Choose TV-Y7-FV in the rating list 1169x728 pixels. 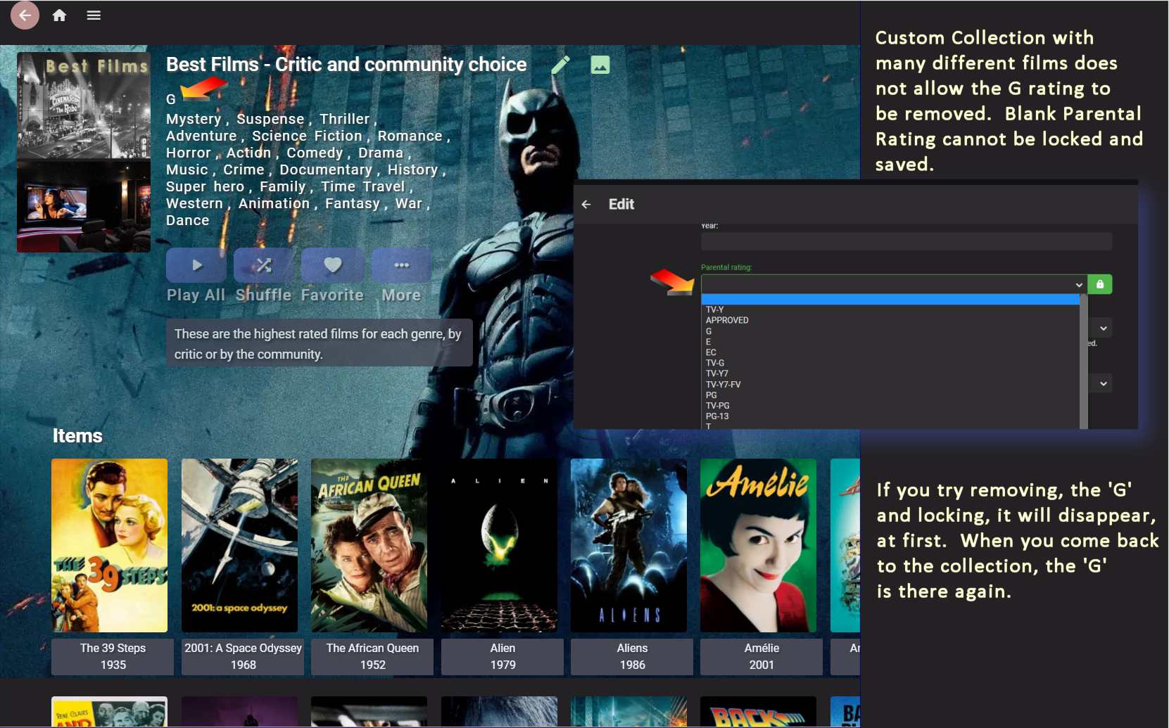point(723,385)
